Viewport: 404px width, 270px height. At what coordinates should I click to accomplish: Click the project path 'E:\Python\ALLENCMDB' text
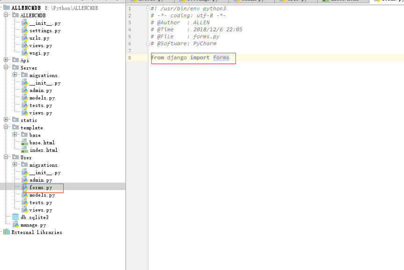tap(71, 8)
